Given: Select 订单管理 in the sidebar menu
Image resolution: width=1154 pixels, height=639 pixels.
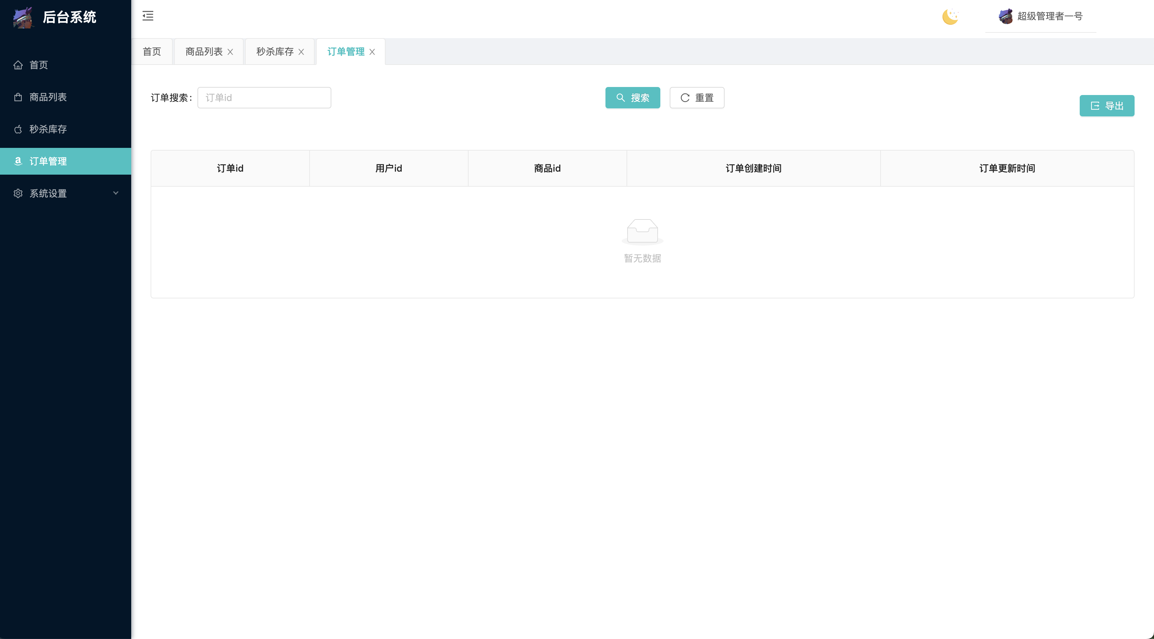Looking at the screenshot, I should (49, 161).
